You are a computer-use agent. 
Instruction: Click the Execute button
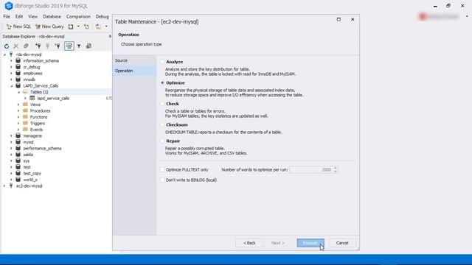point(310,243)
